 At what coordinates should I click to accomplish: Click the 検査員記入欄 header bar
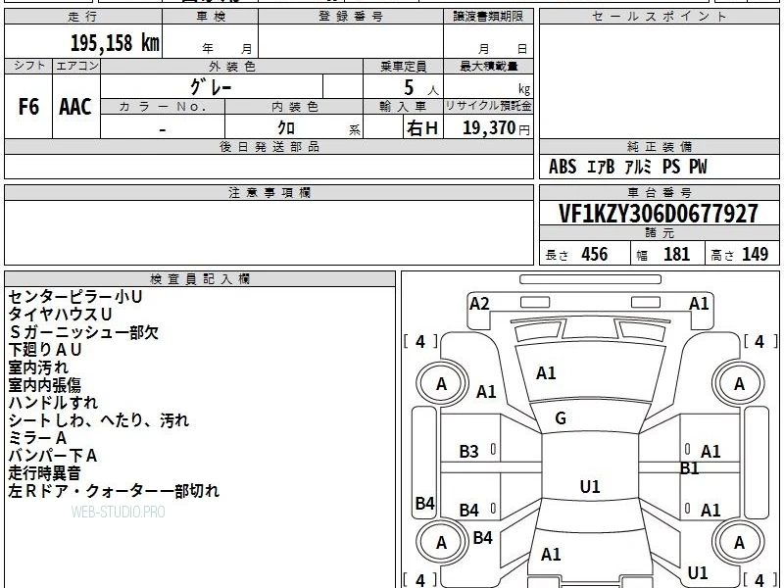[200, 279]
